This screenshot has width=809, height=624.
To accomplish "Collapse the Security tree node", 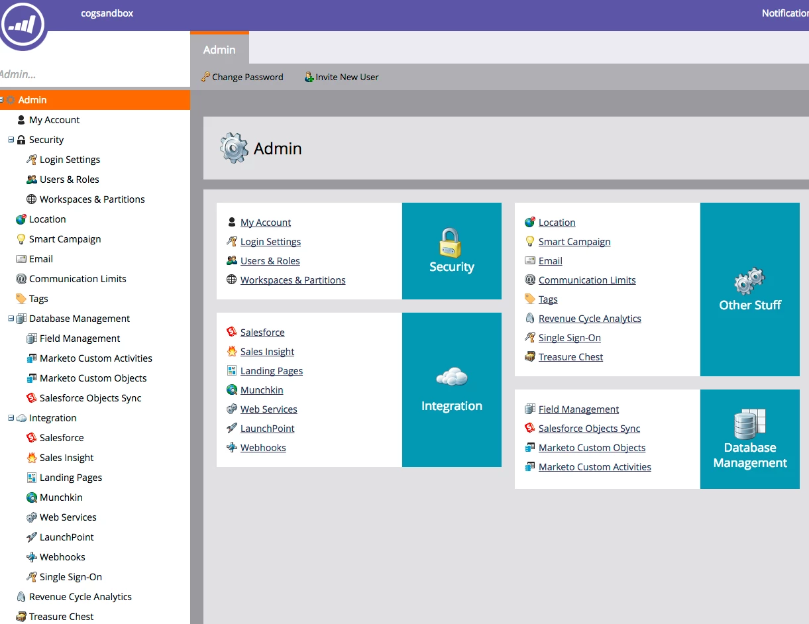I will click(x=11, y=140).
